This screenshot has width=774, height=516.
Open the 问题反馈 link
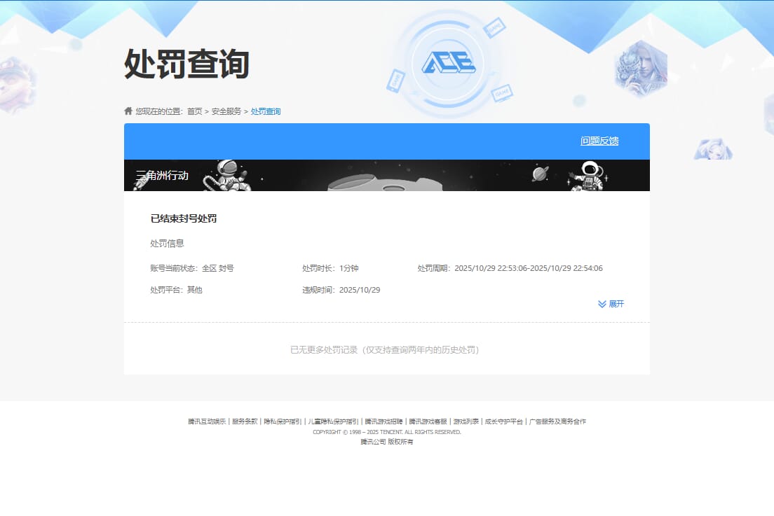(x=599, y=141)
